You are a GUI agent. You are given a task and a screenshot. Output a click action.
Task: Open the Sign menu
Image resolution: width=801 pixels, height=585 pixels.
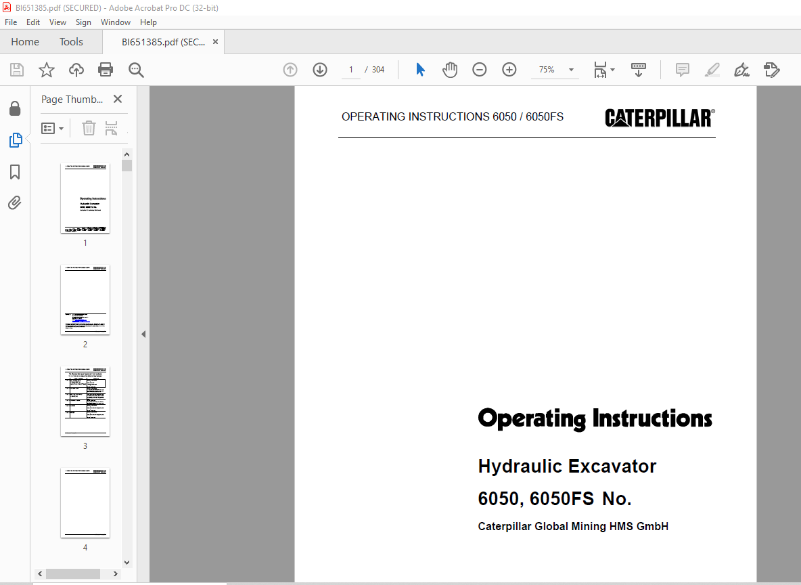point(83,22)
